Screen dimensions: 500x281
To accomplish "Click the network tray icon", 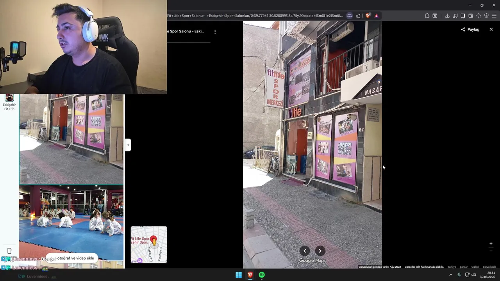I will coord(467,275).
